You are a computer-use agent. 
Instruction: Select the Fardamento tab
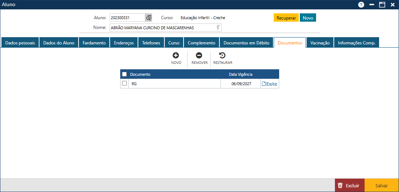(x=94, y=43)
